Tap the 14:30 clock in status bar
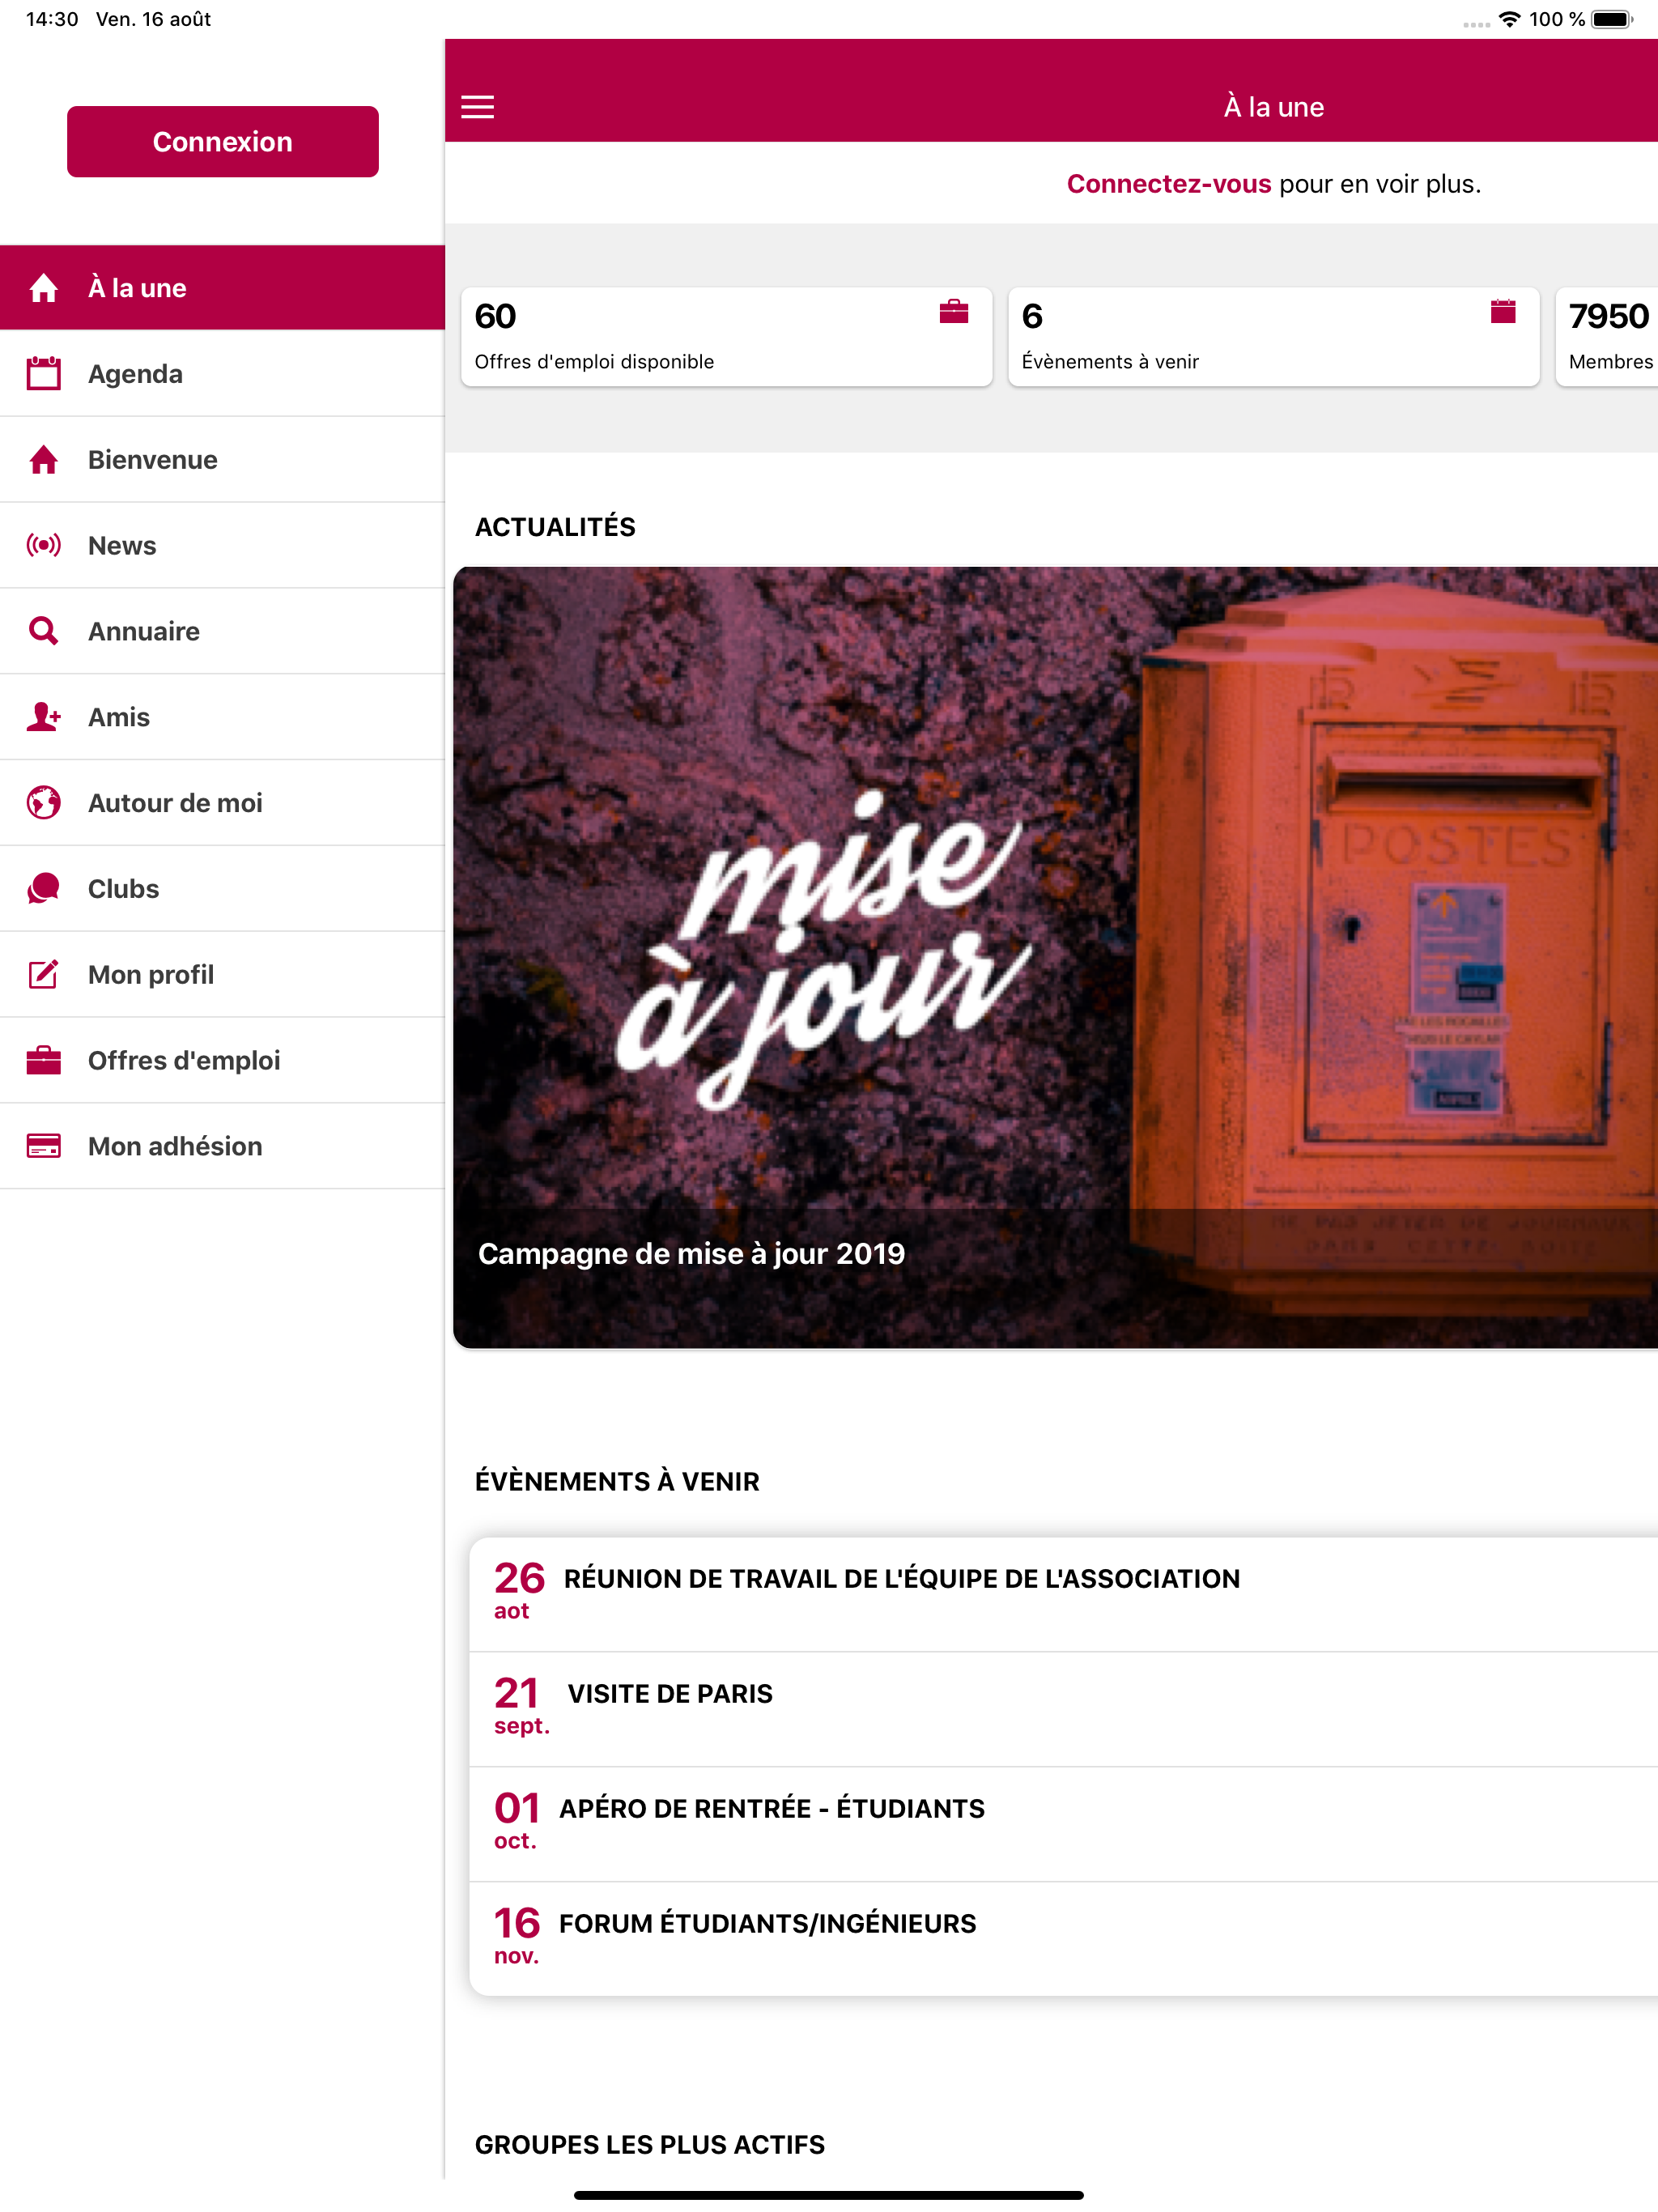 click(x=52, y=19)
